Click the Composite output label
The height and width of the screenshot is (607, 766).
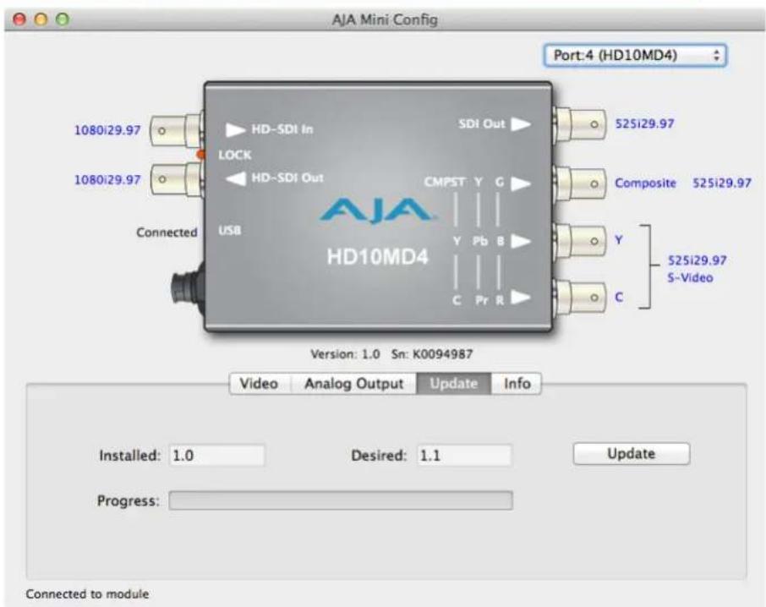pos(645,183)
